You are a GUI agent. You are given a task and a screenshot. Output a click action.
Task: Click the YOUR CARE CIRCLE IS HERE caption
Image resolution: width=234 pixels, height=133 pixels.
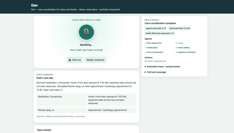click(87, 20)
